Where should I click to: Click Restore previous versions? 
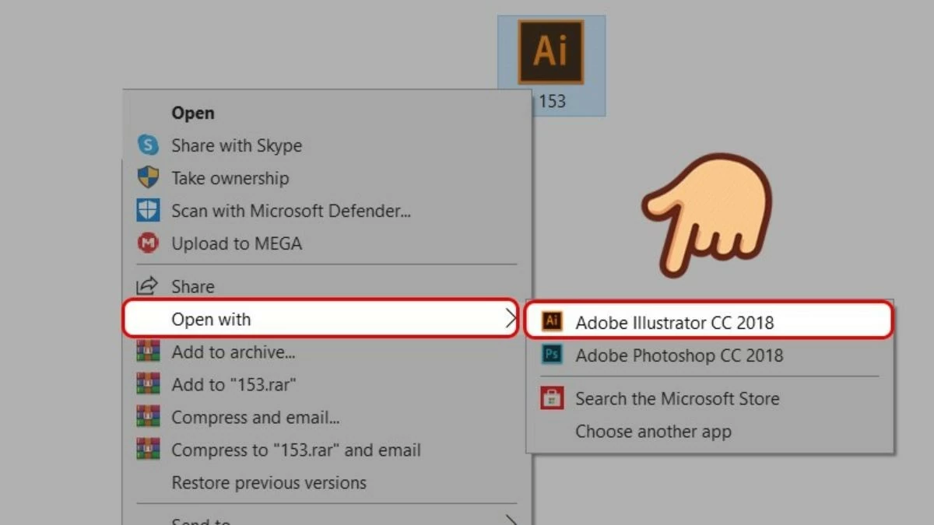point(269,482)
